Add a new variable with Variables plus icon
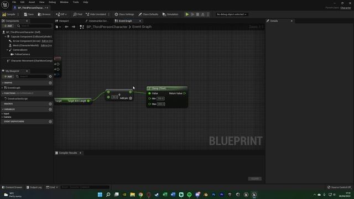 (50, 109)
